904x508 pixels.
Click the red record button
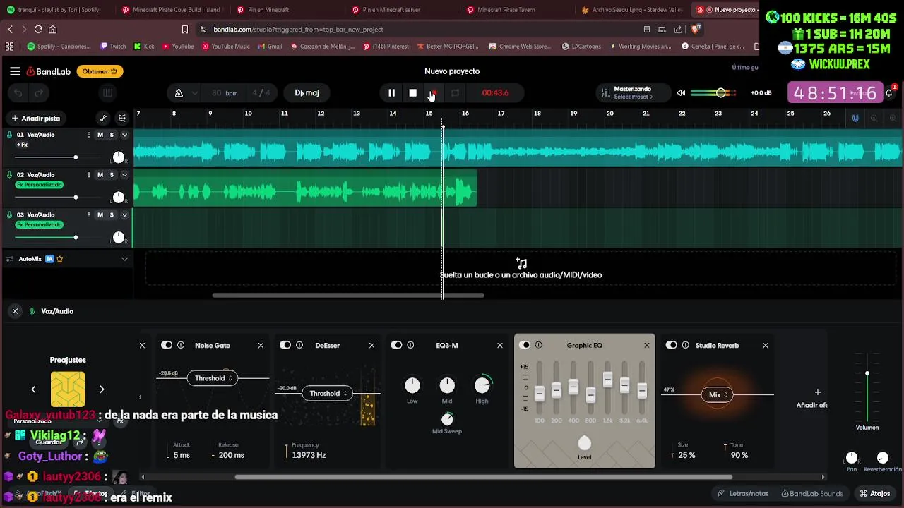tap(434, 93)
